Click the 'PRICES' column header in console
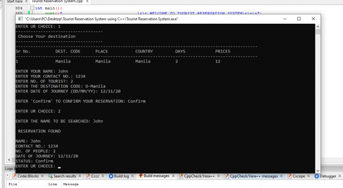 (x=223, y=51)
